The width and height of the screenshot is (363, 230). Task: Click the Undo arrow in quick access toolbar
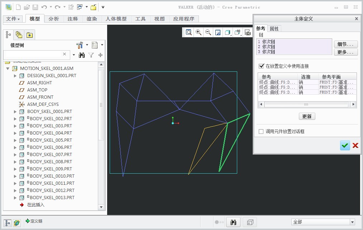(44, 7)
